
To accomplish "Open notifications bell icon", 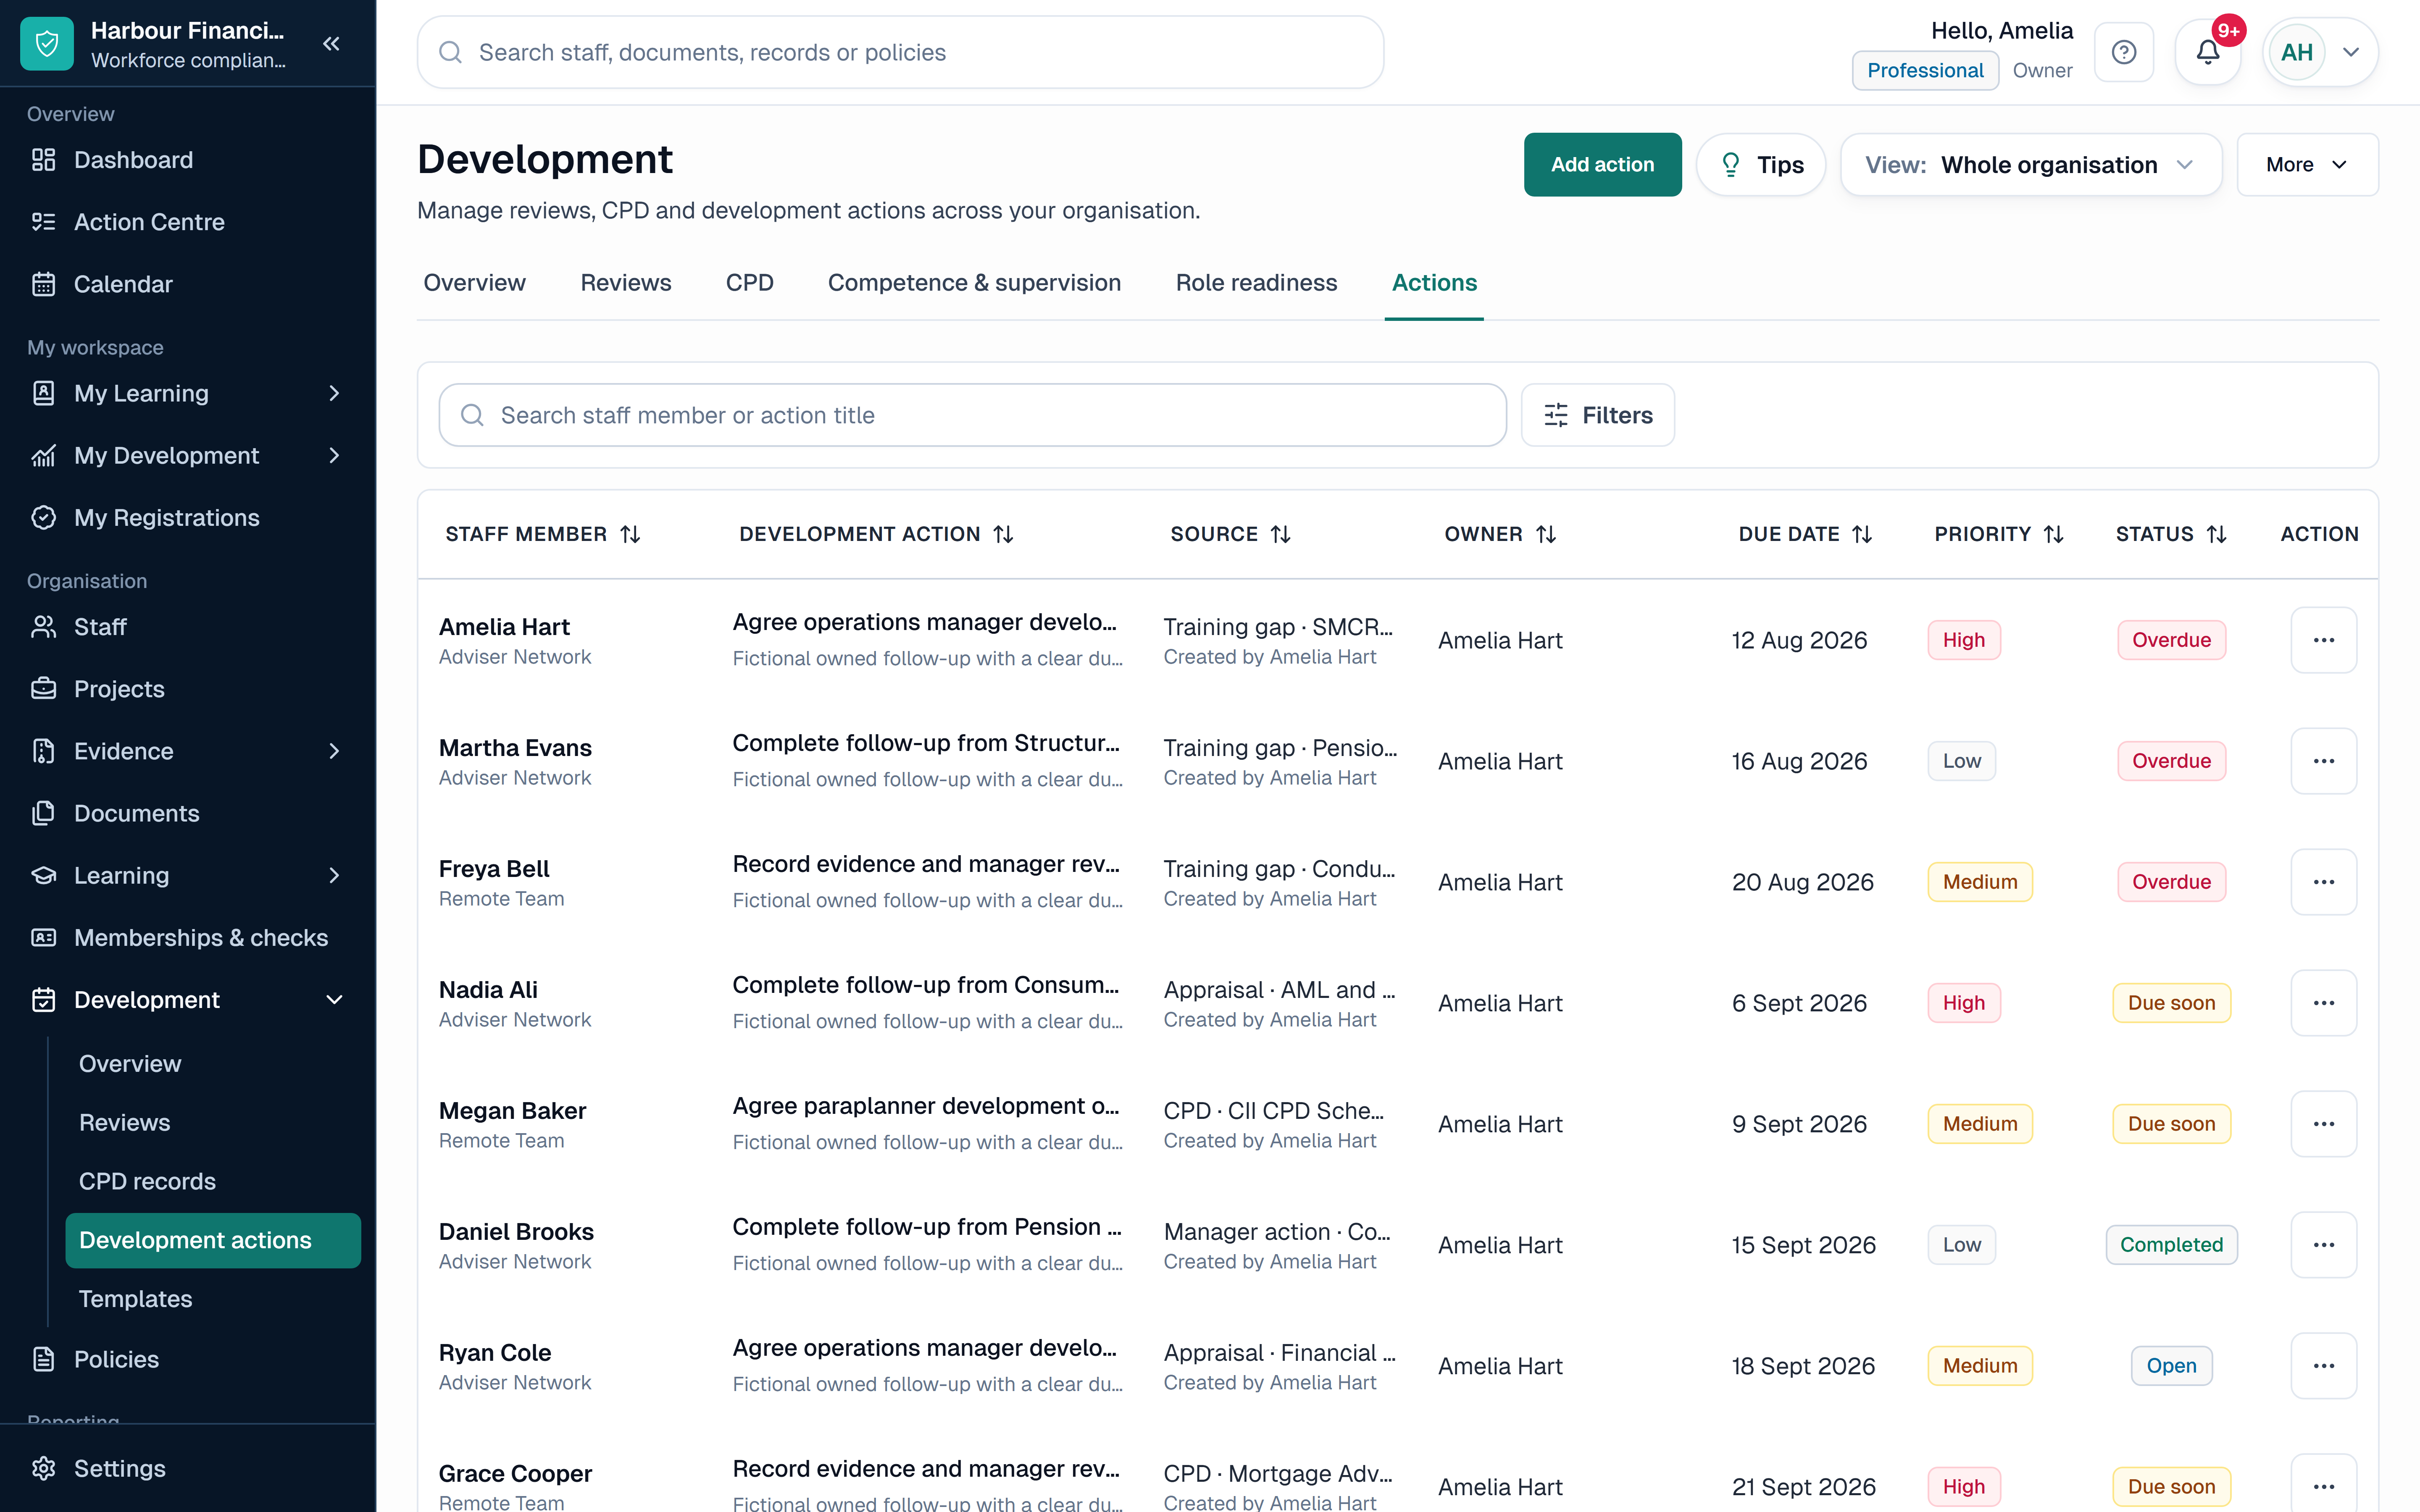I will pos(2208,52).
